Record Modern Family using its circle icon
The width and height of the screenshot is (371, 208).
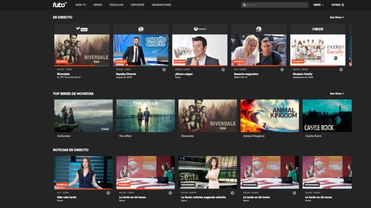click(341, 70)
